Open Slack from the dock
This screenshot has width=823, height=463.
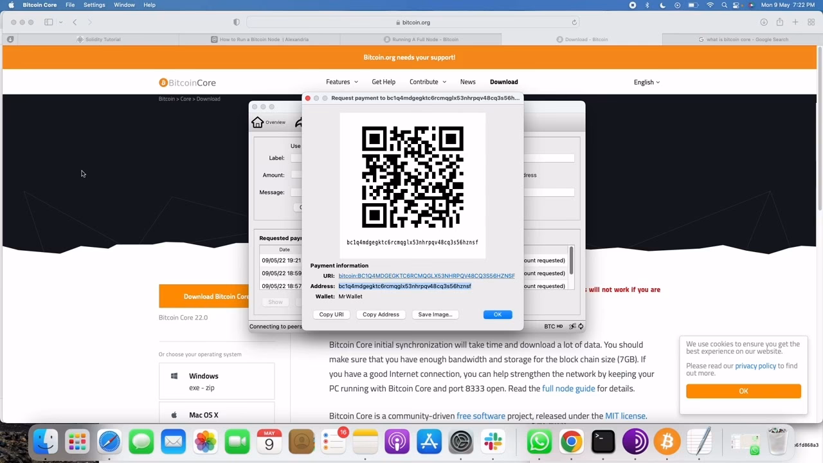[493, 442]
